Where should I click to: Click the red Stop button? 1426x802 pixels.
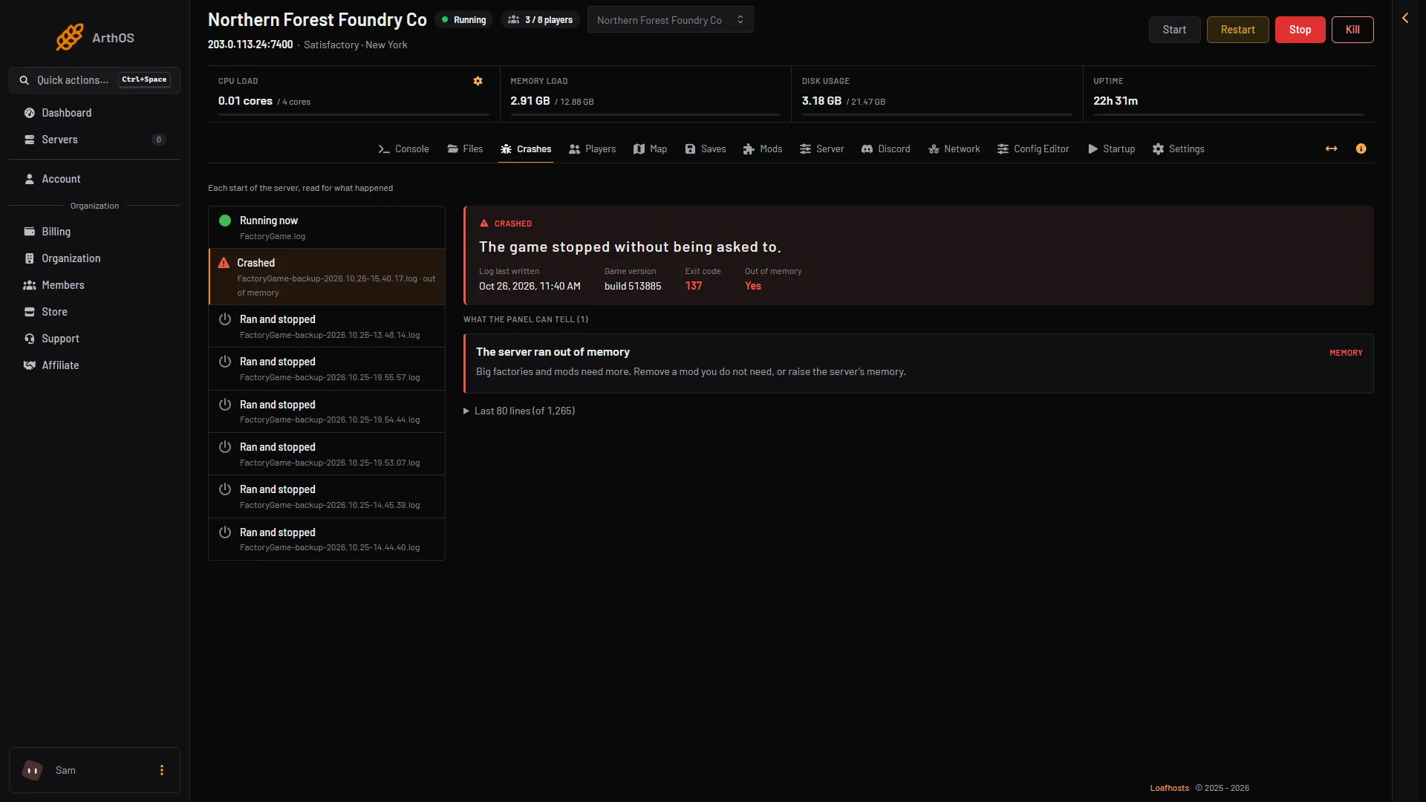pyautogui.click(x=1300, y=30)
